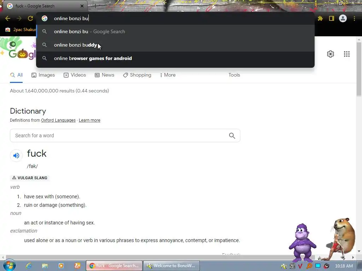
Task: Click the pronunciation text '/fək/'
Action: coord(32,166)
